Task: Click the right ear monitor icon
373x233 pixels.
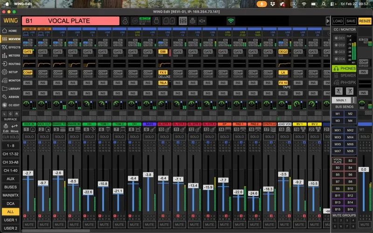Action: (350, 91)
